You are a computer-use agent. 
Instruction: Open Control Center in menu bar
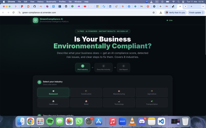pos(183,2)
